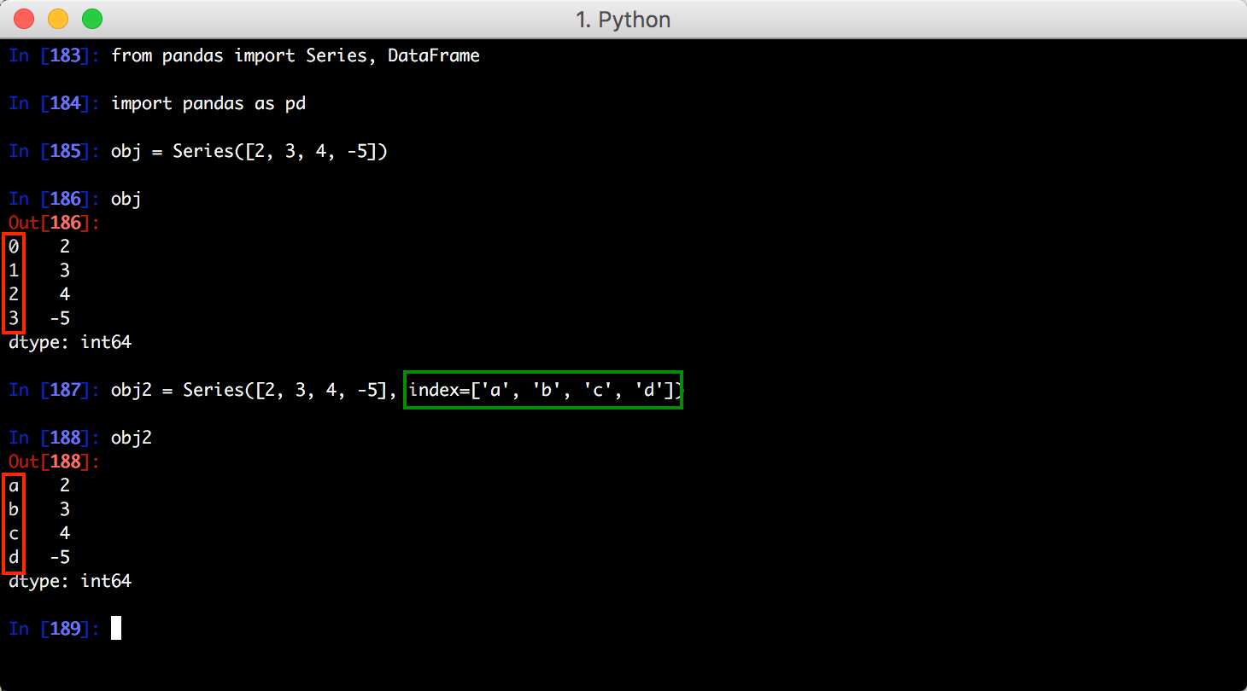Click the 'In [189]:' prompt

point(55,630)
